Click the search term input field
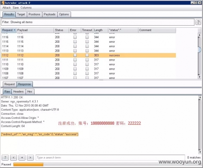Screen dimensions: 203x168 pyautogui.click(x=110, y=157)
